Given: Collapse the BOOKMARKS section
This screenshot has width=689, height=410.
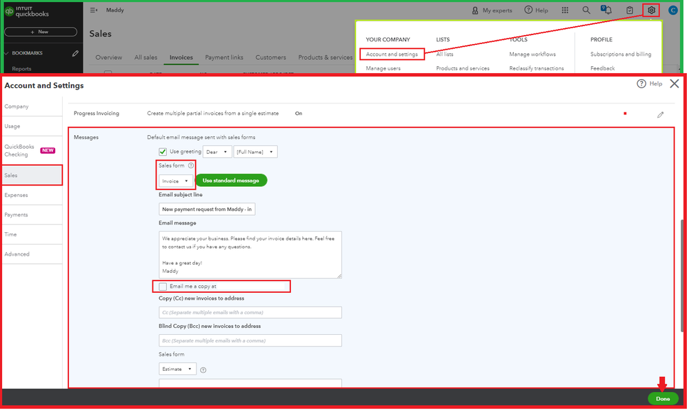Looking at the screenshot, I should pos(7,53).
